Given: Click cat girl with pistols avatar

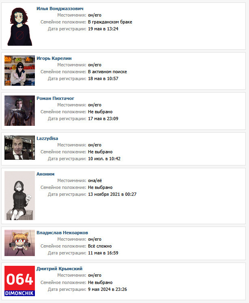Looking at the screenshot, I should (x=19, y=243).
